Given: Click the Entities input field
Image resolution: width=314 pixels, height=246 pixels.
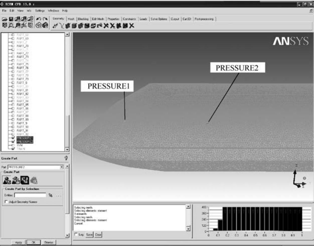Looking at the screenshot, I should click(x=30, y=195).
